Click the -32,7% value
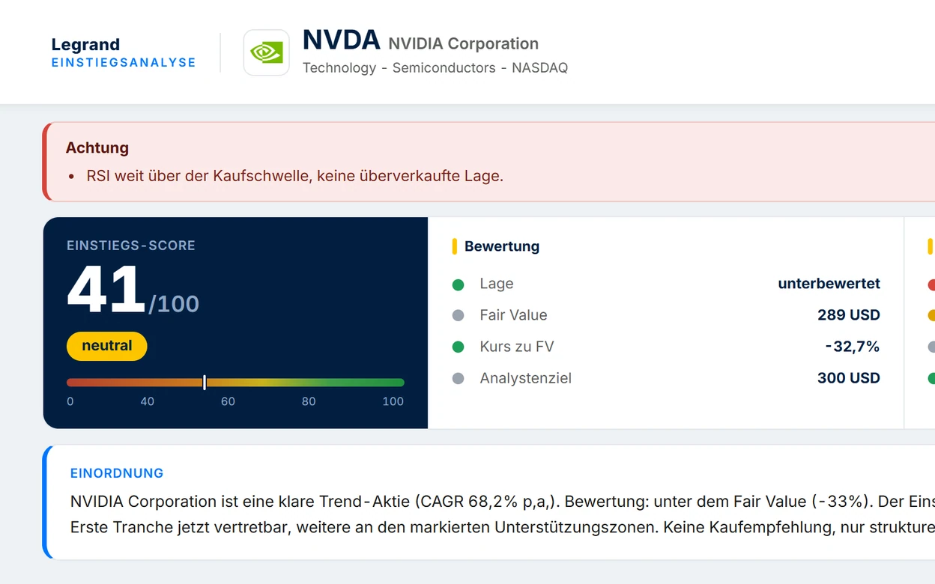Viewport: 935px width, 584px height. 853,347
